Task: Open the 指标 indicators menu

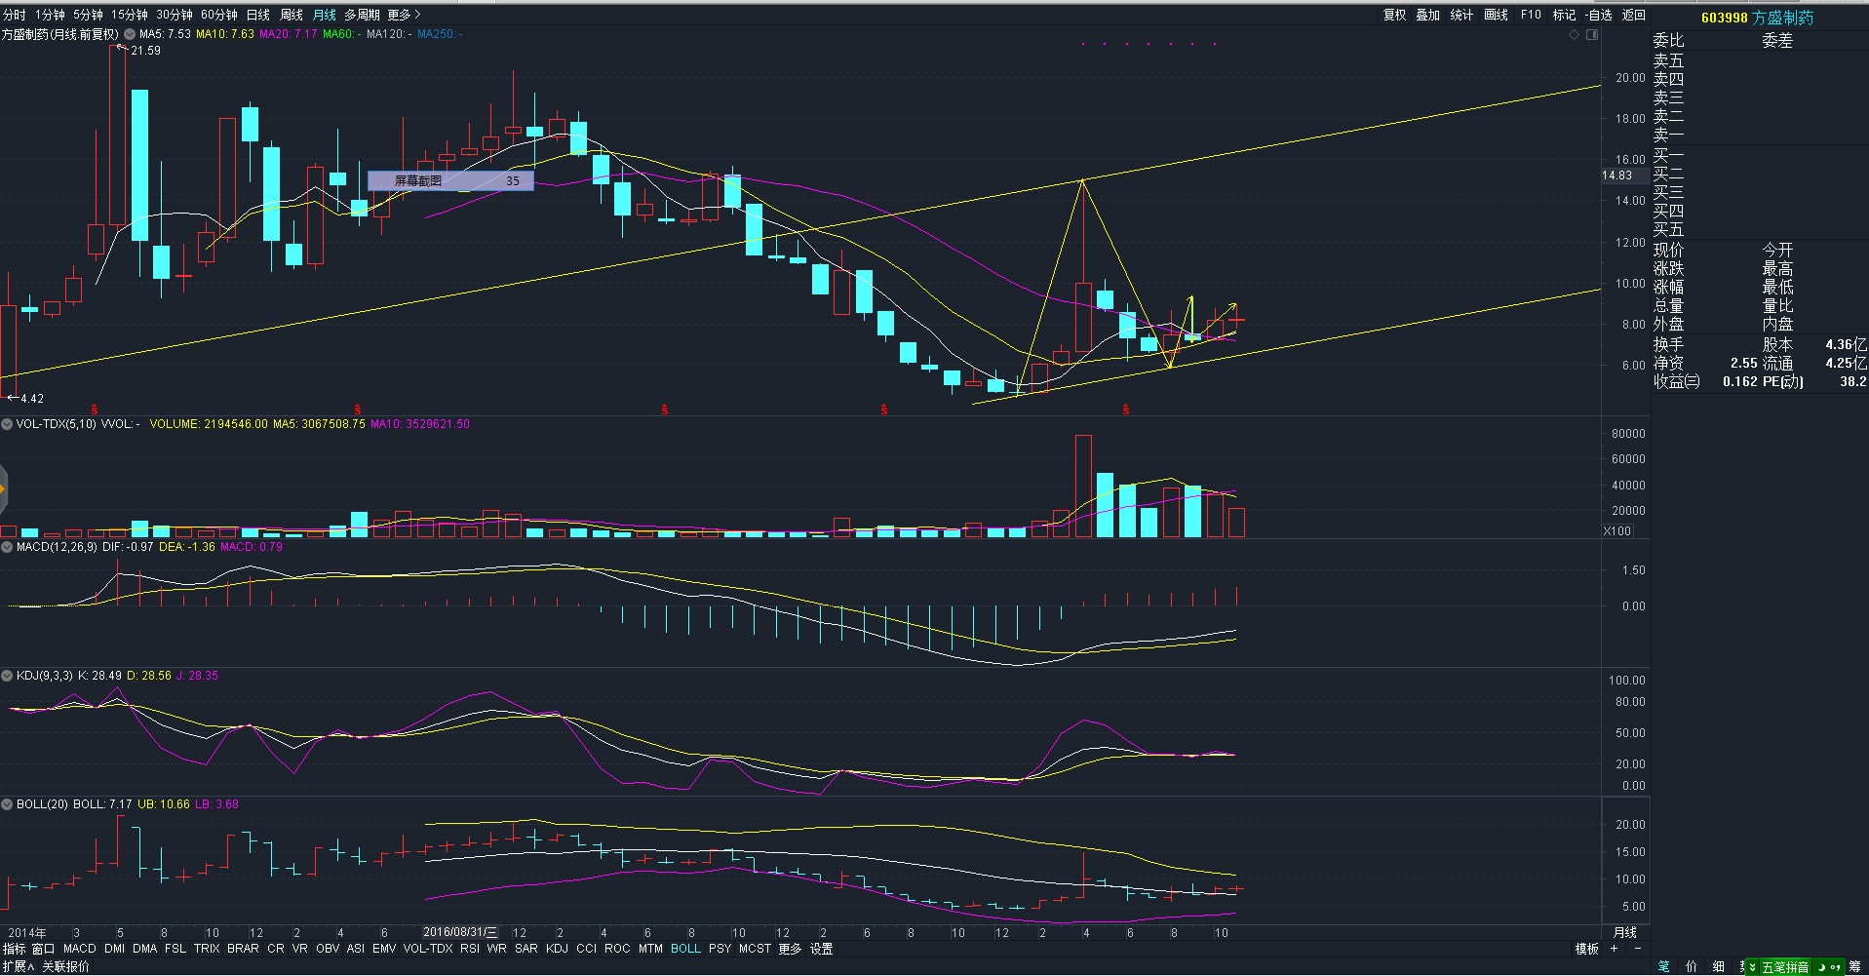Action: (15, 949)
